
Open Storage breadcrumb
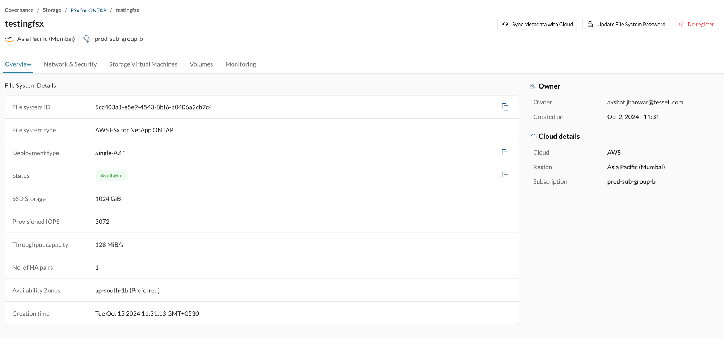coord(52,10)
